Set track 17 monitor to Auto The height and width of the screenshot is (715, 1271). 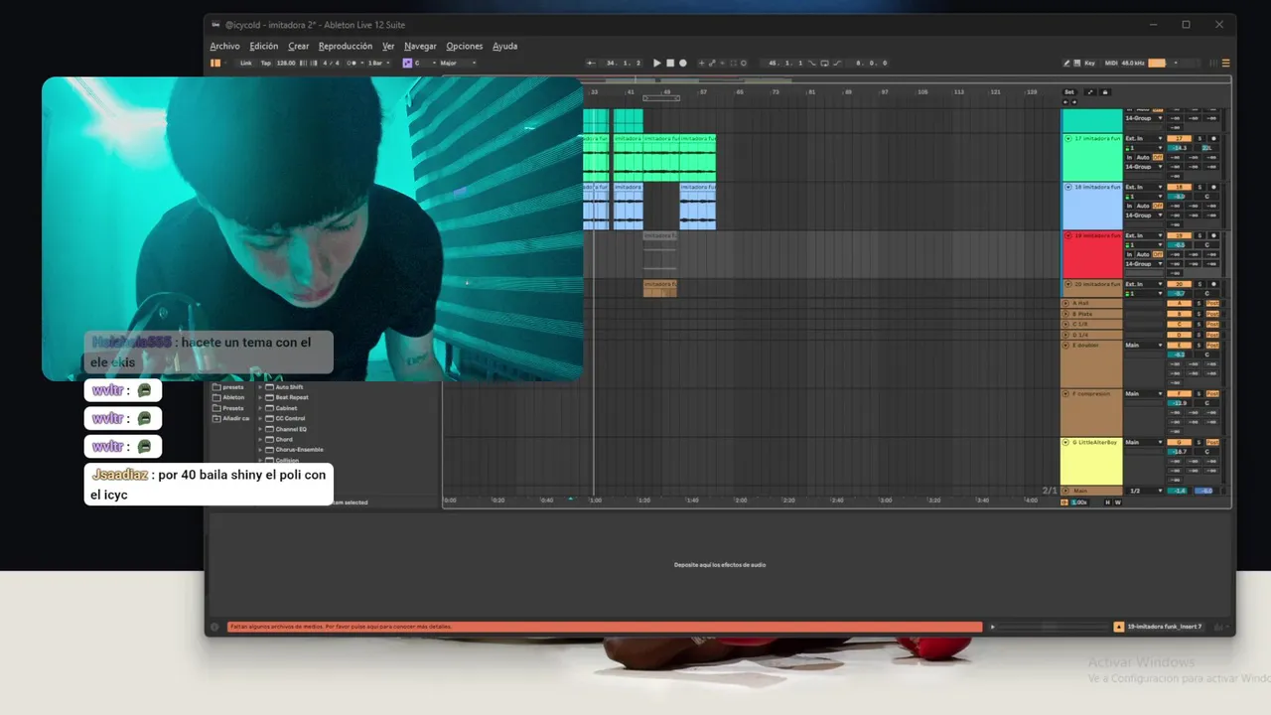point(1143,157)
